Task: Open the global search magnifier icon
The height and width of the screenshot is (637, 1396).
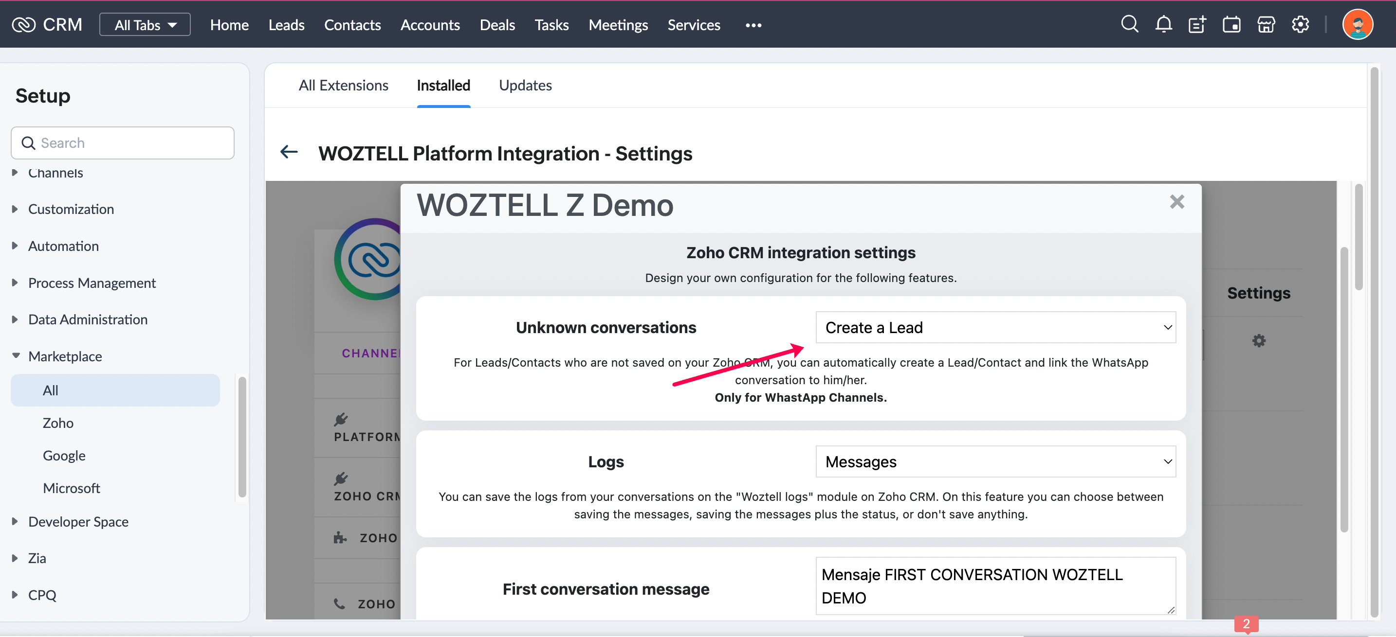Action: (x=1129, y=24)
